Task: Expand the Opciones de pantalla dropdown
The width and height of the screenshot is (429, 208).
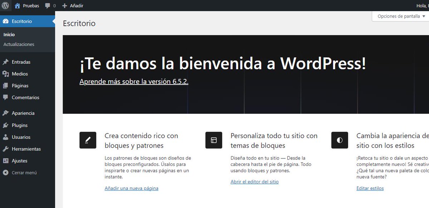Action: pos(400,16)
